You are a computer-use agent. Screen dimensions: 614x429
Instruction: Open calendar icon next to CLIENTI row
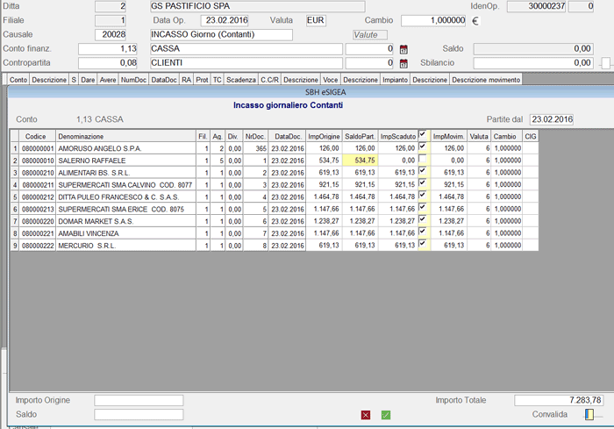point(403,63)
